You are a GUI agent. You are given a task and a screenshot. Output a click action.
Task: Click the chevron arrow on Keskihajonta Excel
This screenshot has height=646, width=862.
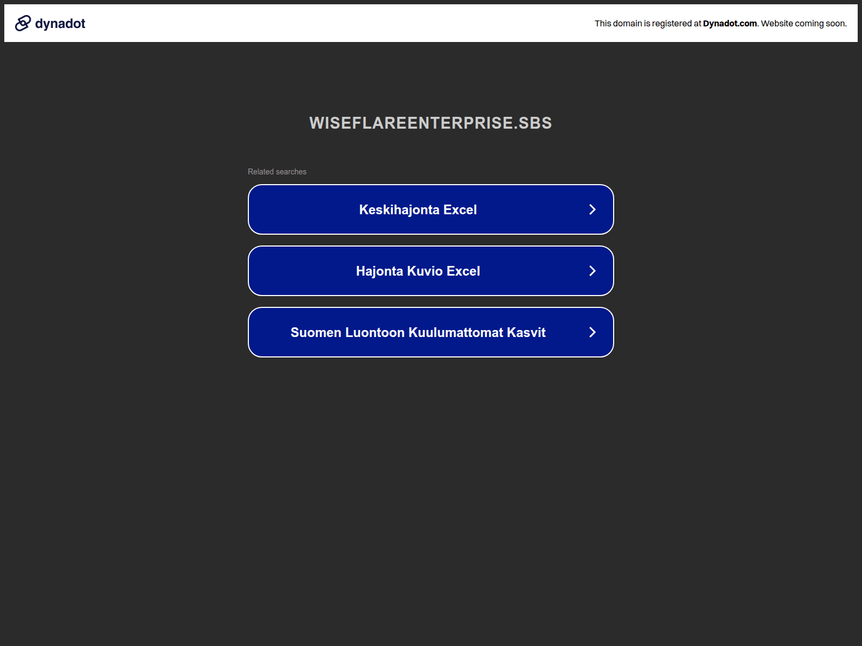click(x=592, y=209)
